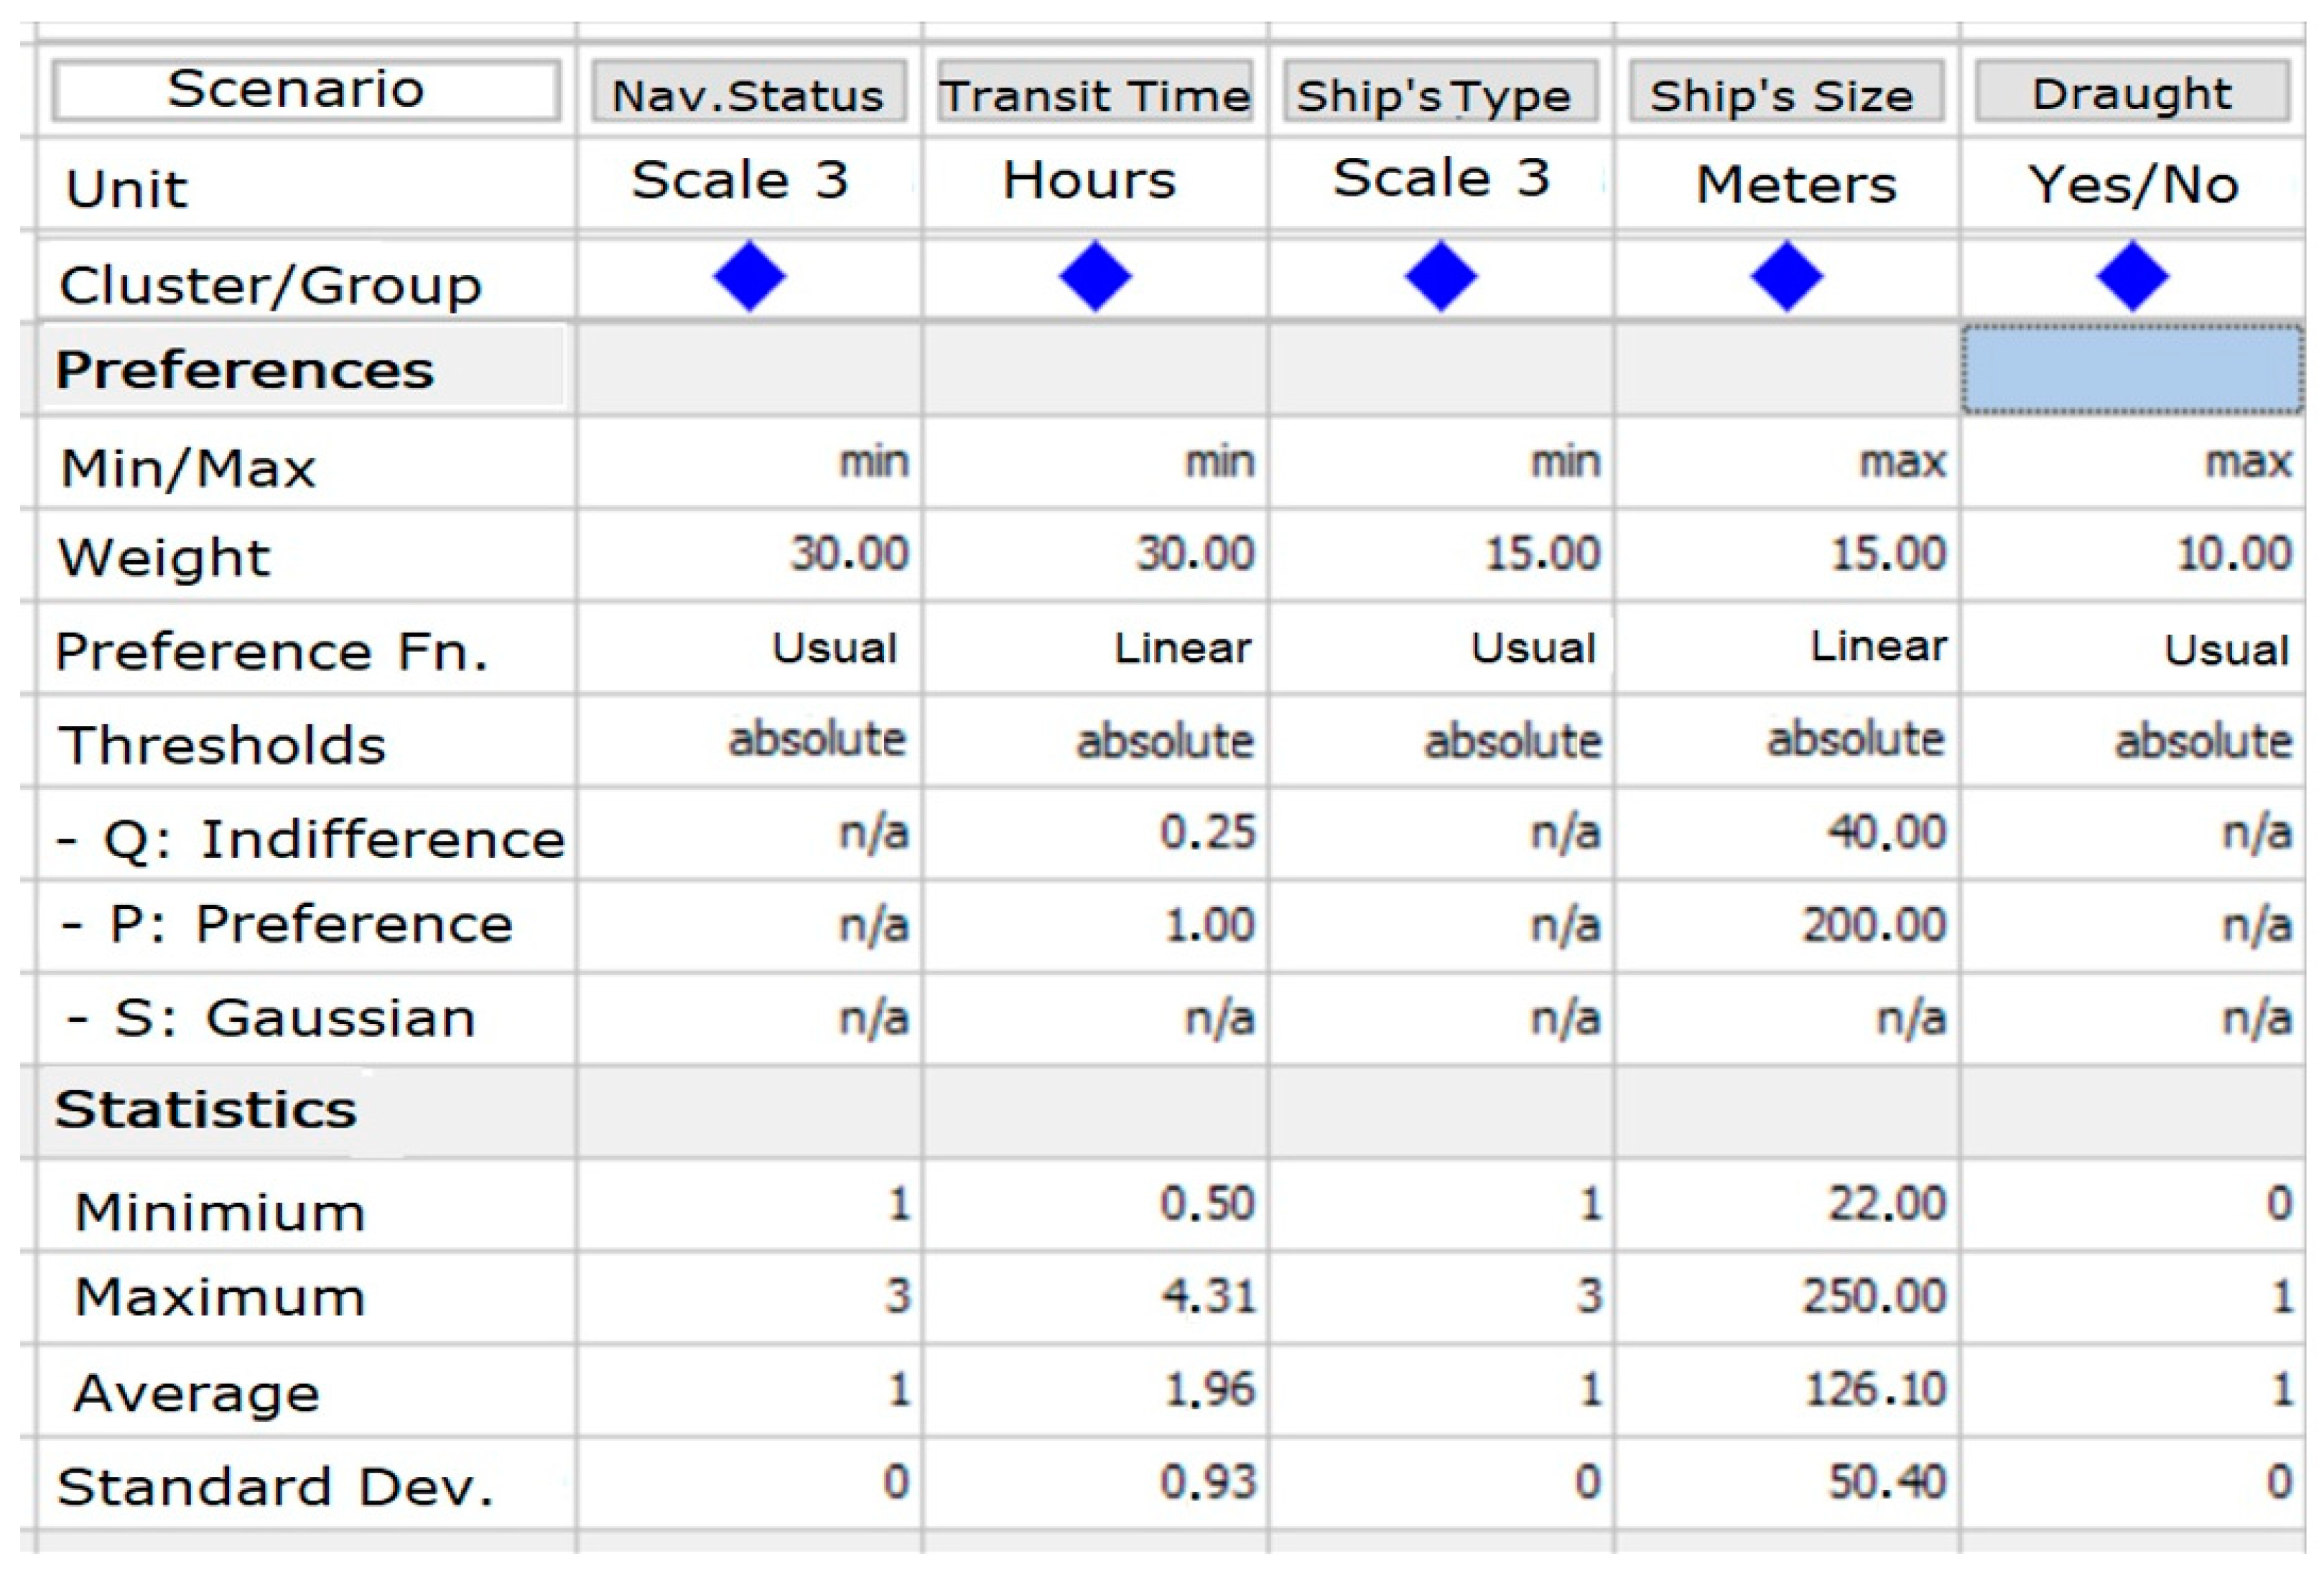
Task: Click blue diamond under Transit Time column
Action: click(x=1095, y=276)
